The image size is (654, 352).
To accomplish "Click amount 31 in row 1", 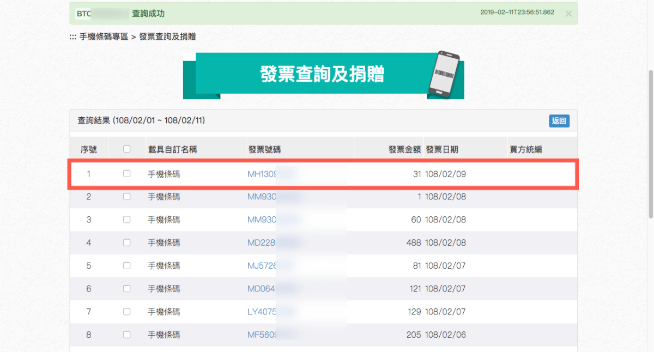I will [417, 174].
